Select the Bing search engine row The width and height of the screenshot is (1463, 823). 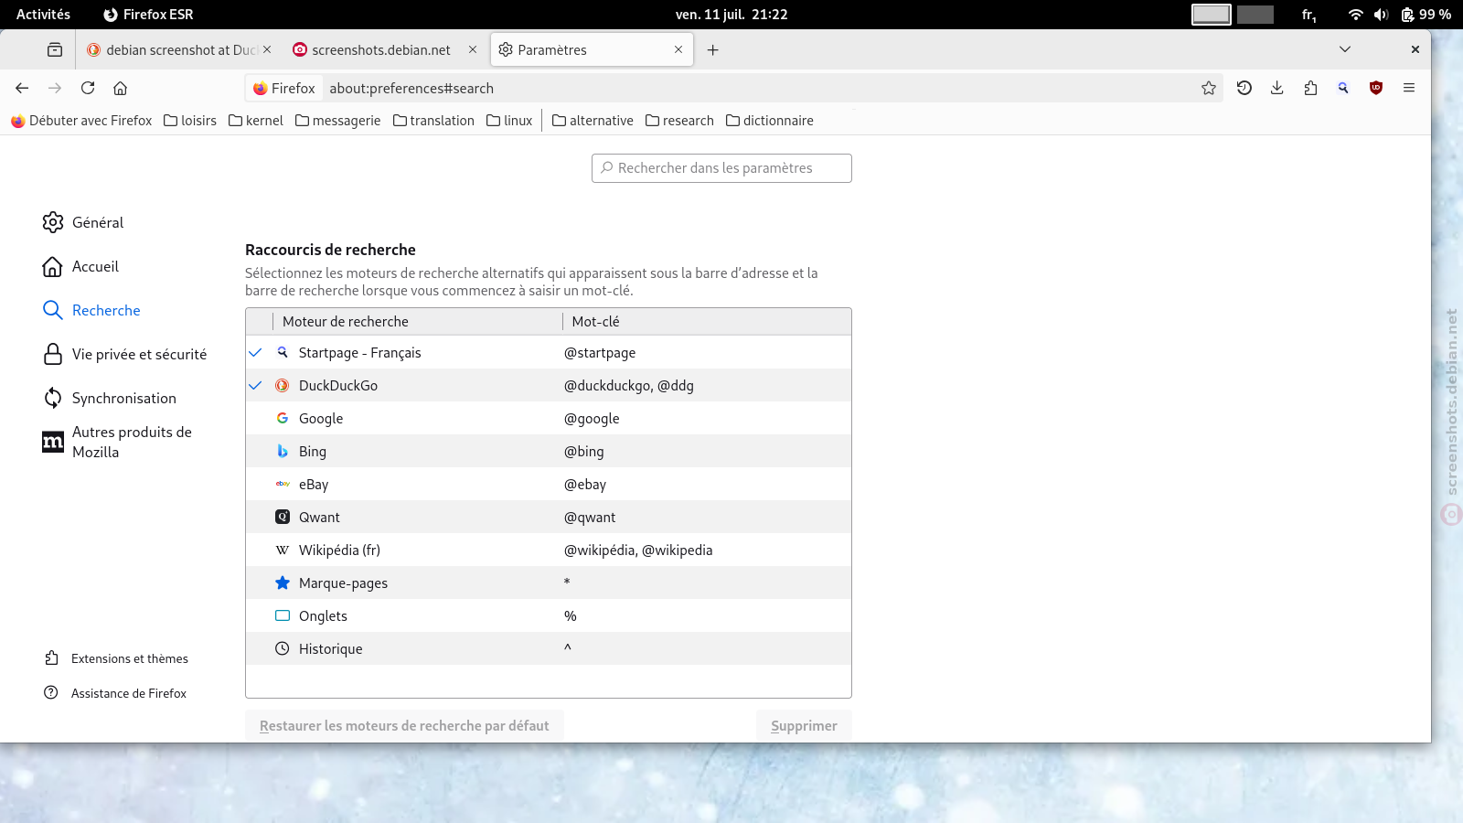[x=549, y=451]
